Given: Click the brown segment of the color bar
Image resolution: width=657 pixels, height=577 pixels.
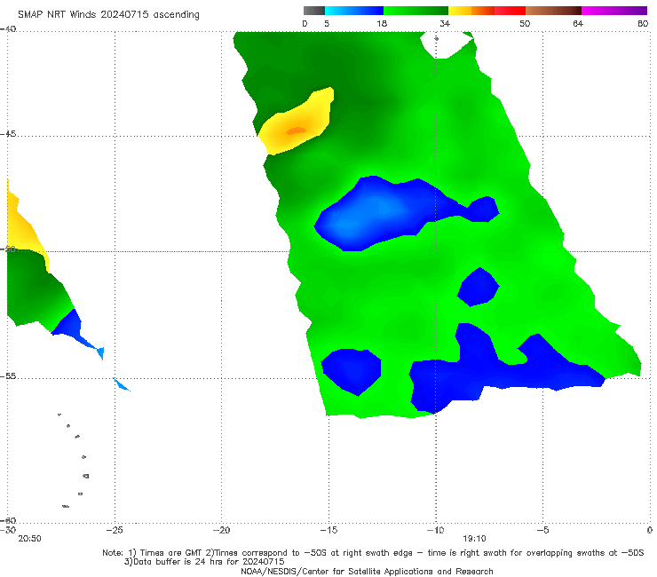Looking at the screenshot, I should [x=553, y=11].
